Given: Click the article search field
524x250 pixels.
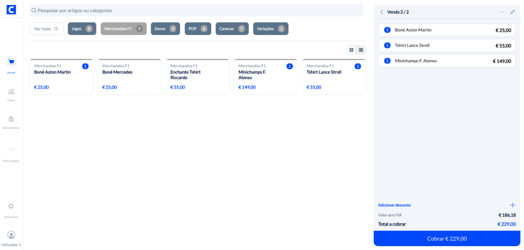Looking at the screenshot, I should 196,10.
